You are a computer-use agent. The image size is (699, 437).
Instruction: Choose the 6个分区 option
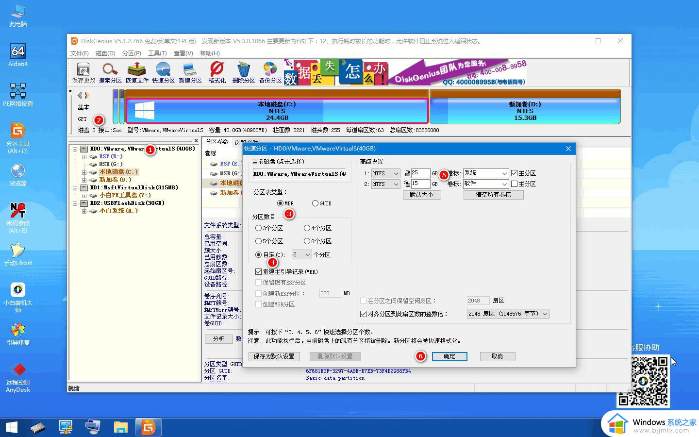click(317, 241)
